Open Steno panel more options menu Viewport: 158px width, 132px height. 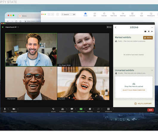152,27
